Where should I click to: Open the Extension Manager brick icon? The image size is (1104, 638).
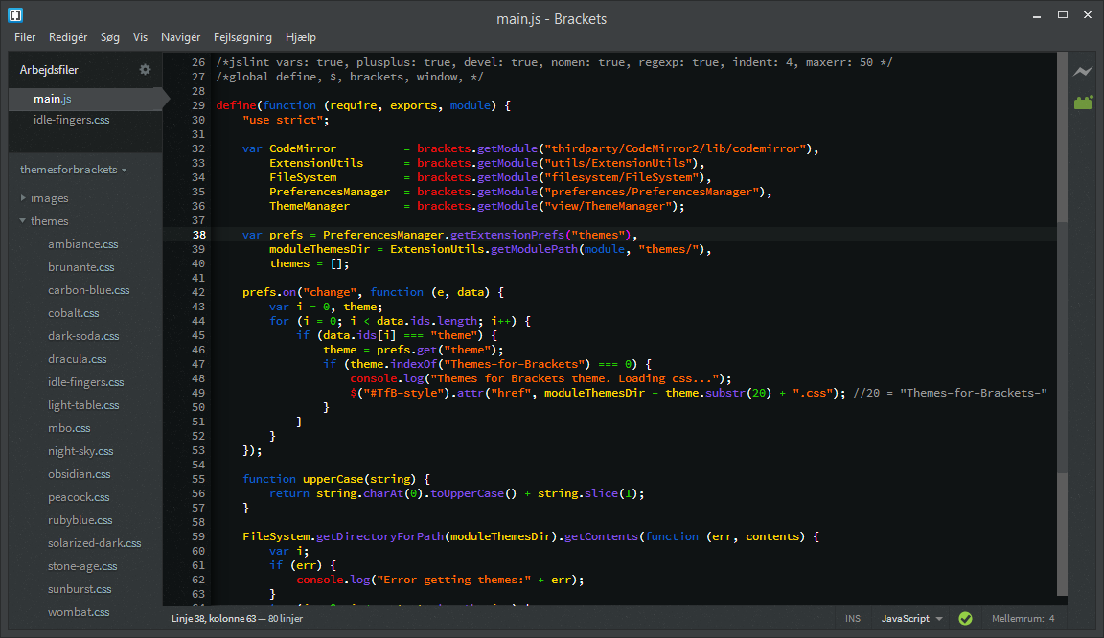1083,103
